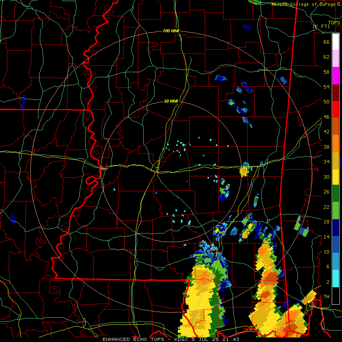Click the 'TOPS' legend title
Screen dimensions: 342x342
334,22
